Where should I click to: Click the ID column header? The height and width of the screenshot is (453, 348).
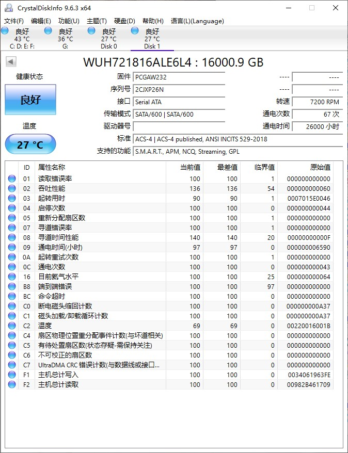tap(27, 167)
